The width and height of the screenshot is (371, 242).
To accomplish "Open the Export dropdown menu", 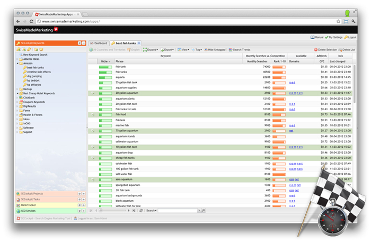I will (167, 50).
